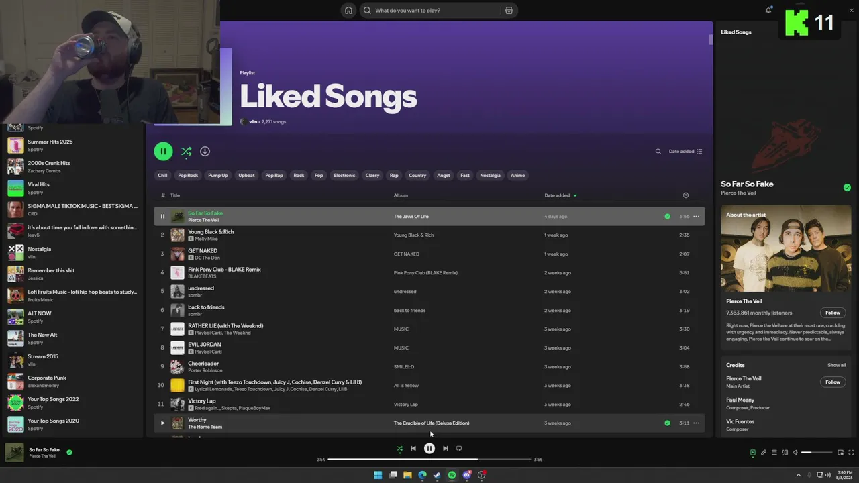Open Steam from the taskbar
The image size is (859, 483).
coord(437,475)
